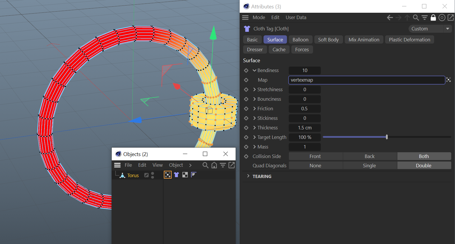Toggle the Mass keyframe diamond

click(246, 147)
